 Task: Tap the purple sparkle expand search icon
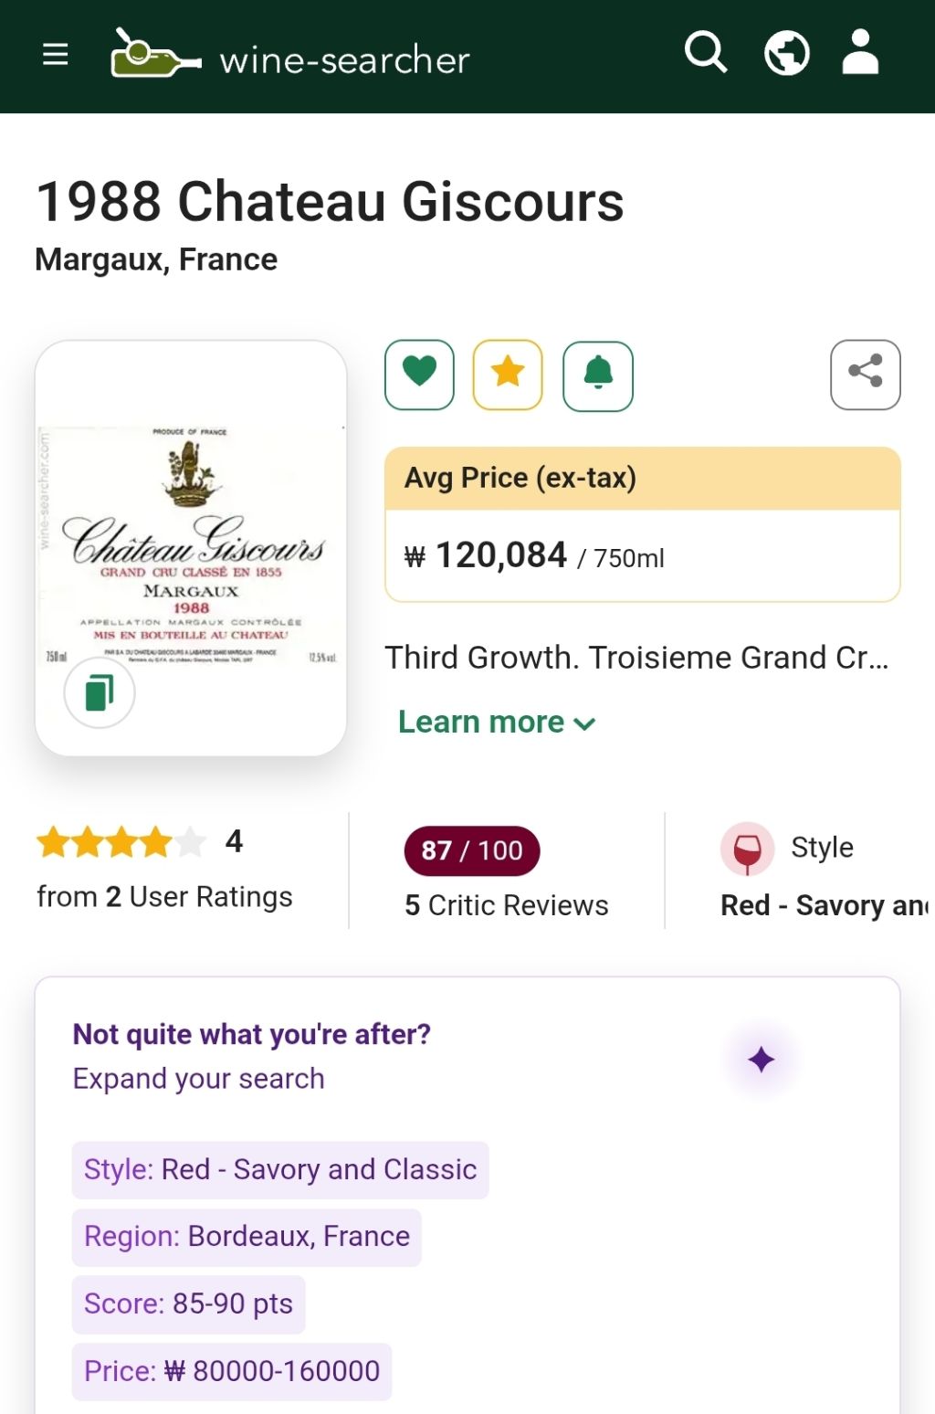(761, 1060)
